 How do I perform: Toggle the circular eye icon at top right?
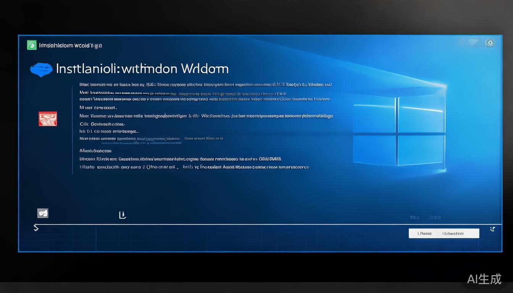point(490,43)
